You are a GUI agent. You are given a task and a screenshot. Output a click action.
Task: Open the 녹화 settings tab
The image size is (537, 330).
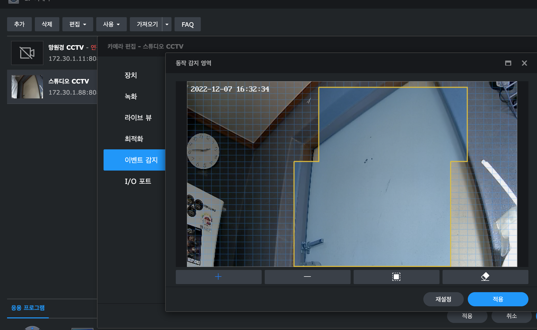coord(131,96)
